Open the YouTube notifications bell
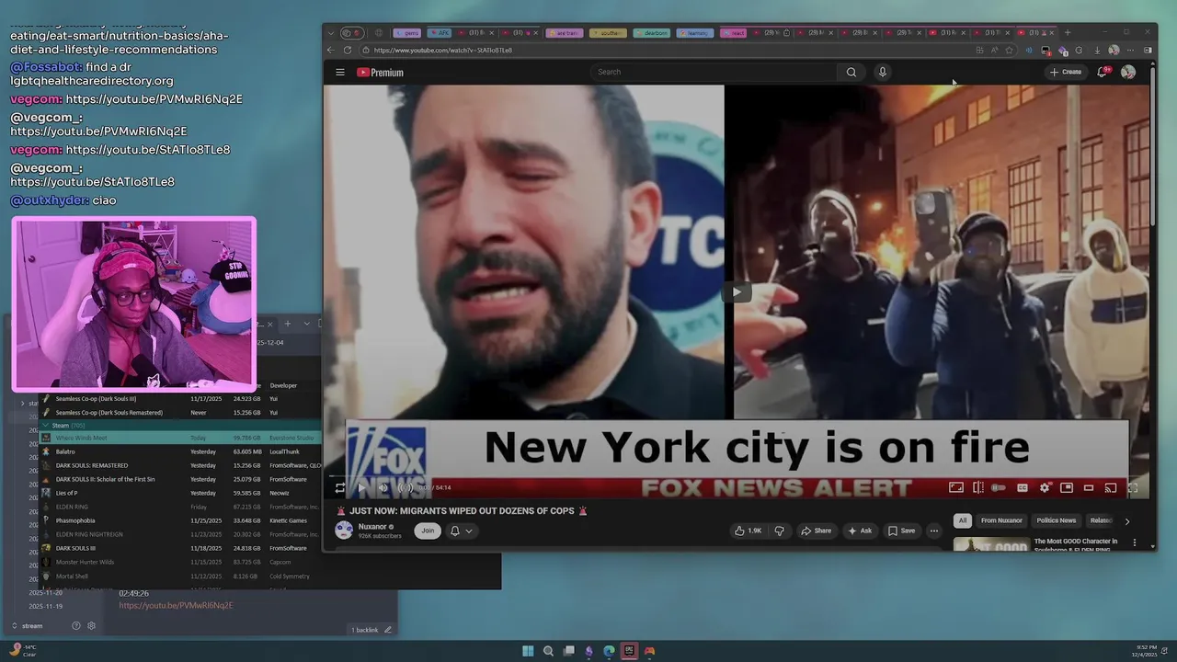The width and height of the screenshot is (1177, 662). coord(1102,72)
